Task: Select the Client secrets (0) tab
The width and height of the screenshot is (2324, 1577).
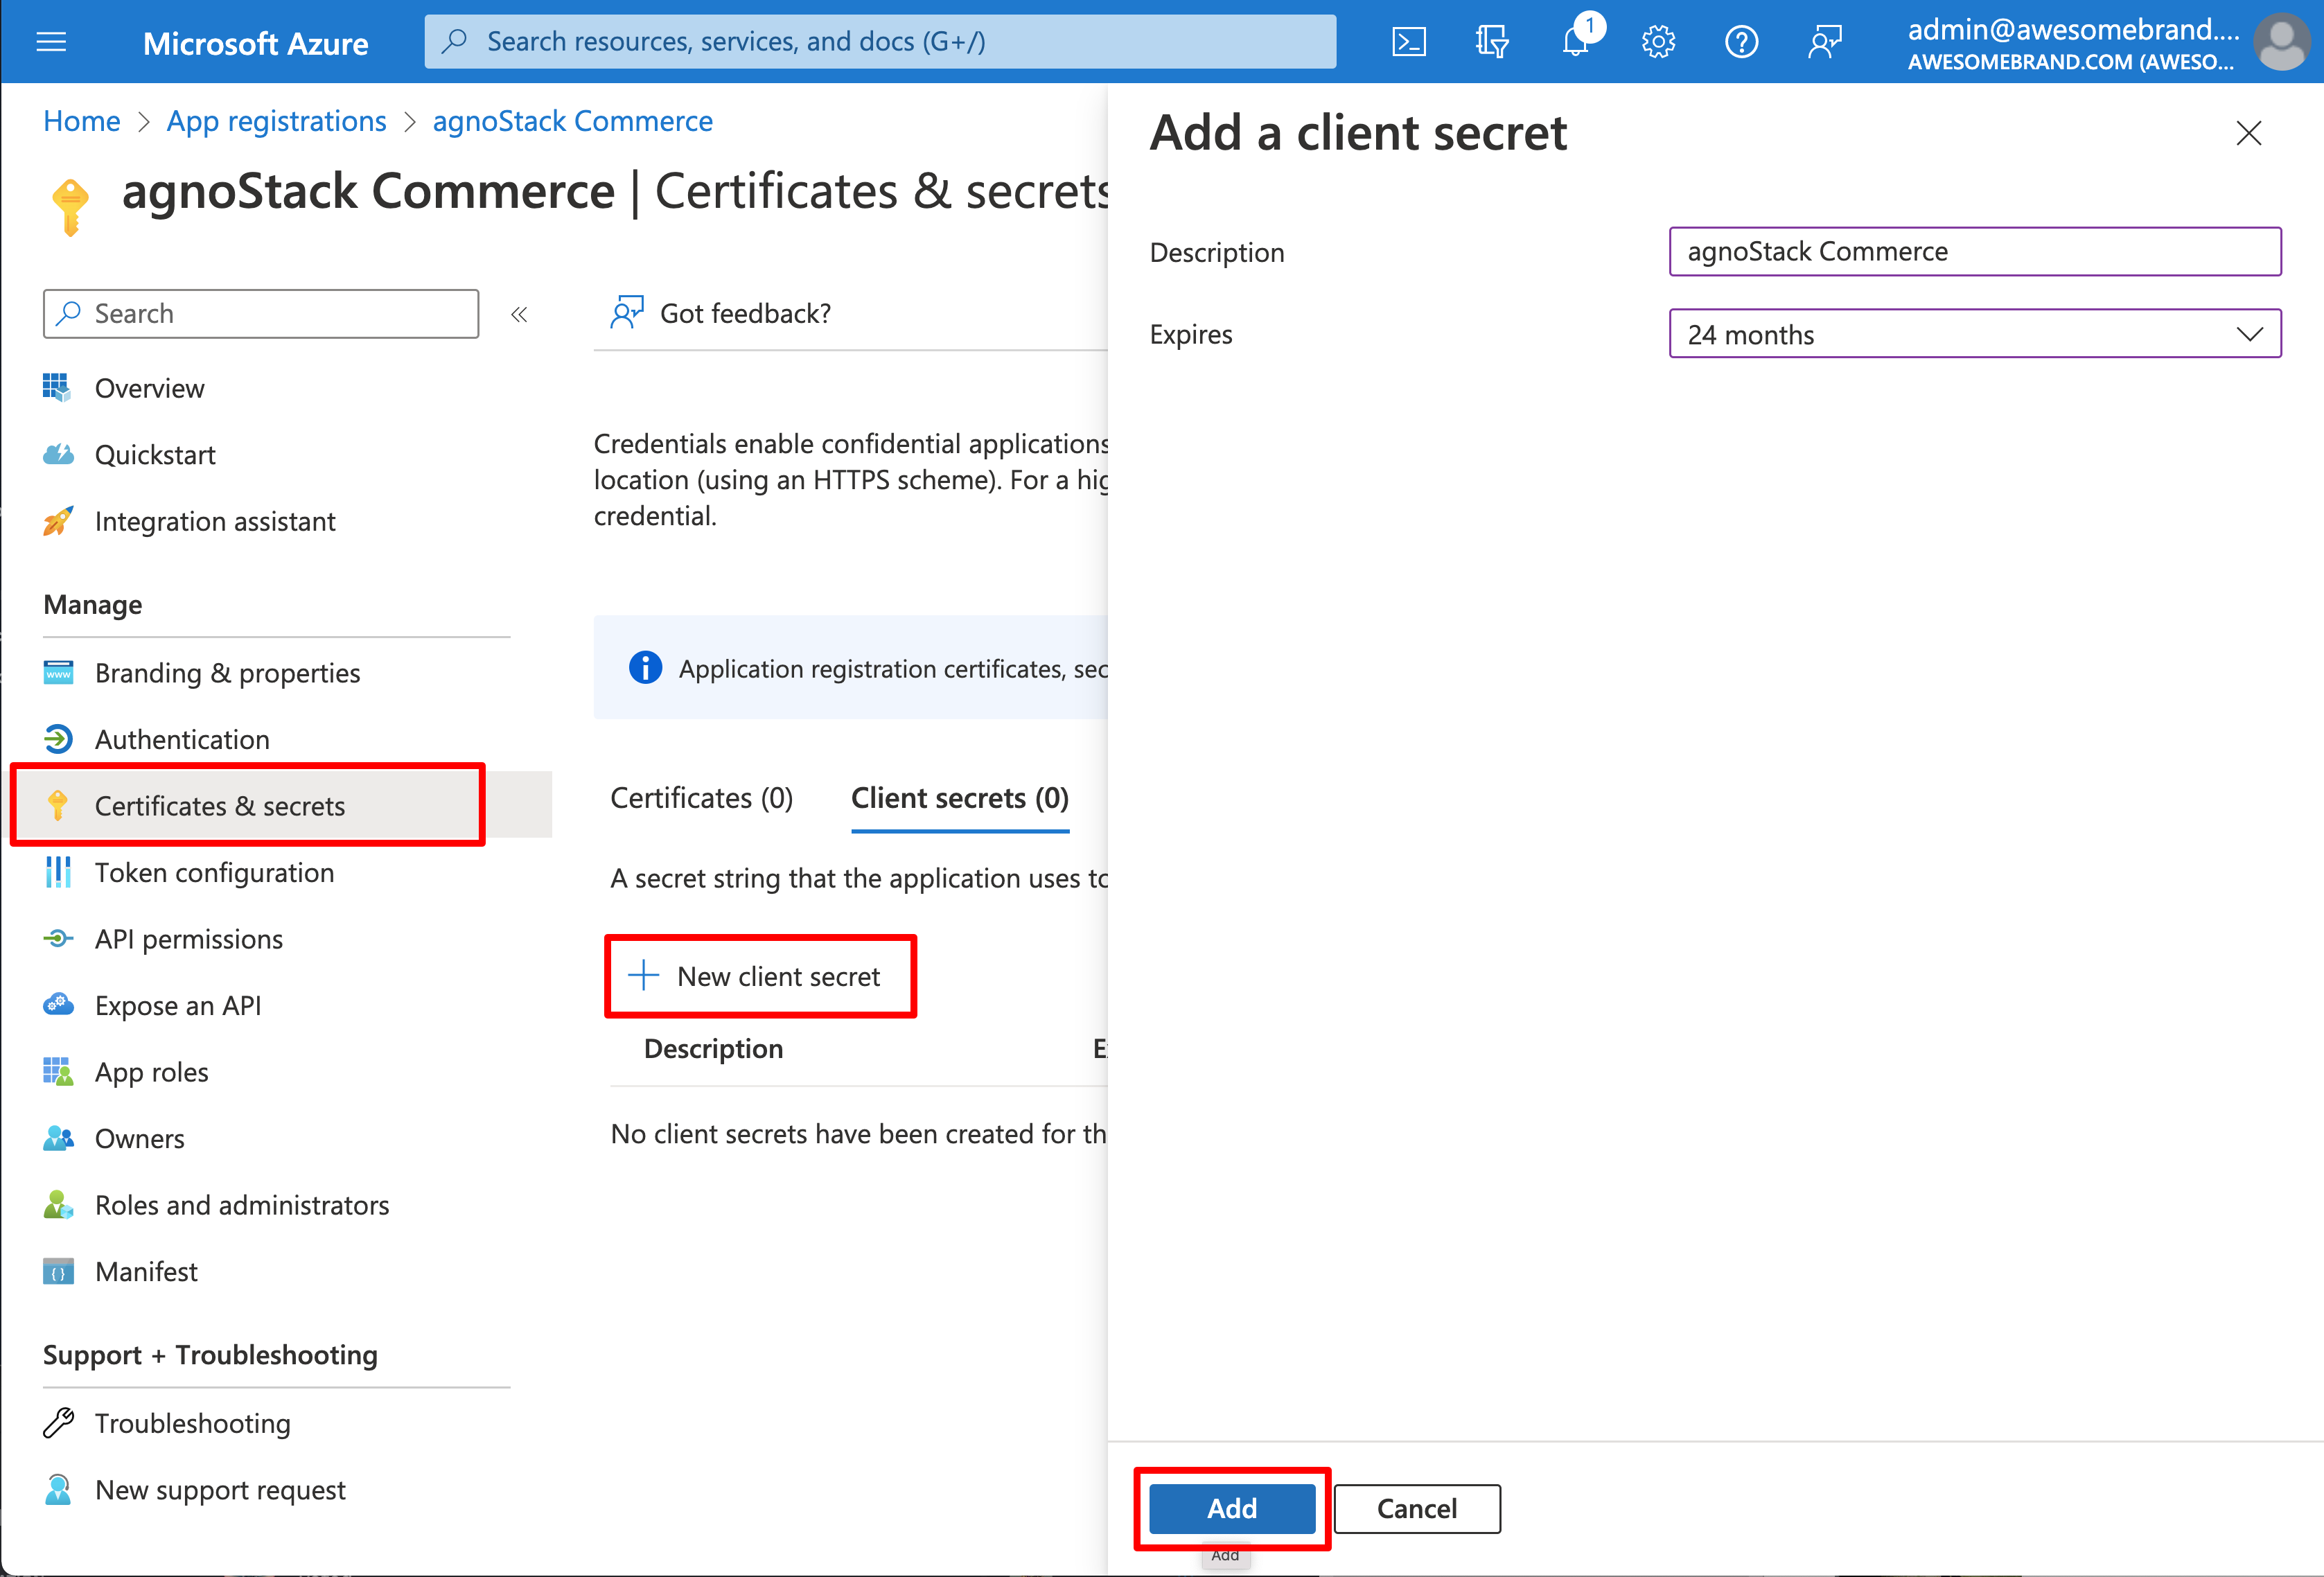Action: 959,798
